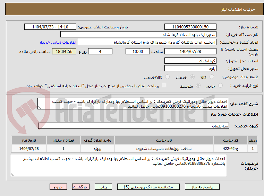Open the اطلاعات تماس خریدار link
264x196 pixels.
(58, 42)
